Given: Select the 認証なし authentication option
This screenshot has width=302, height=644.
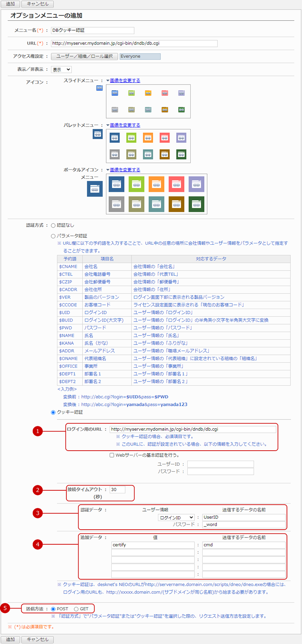Looking at the screenshot, I should pyautogui.click(x=53, y=225).
